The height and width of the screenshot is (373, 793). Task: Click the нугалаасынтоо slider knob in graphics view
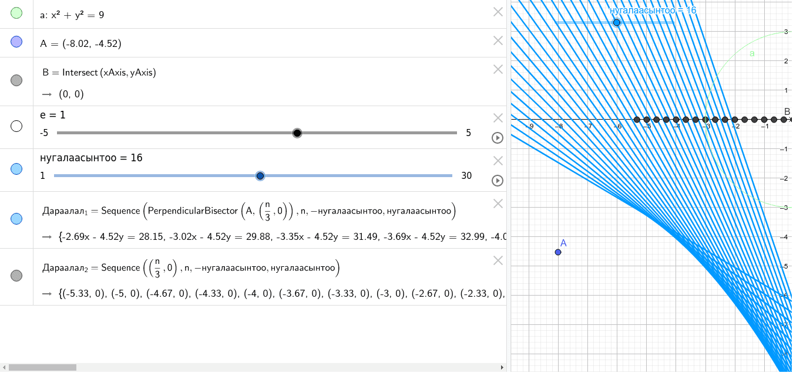[616, 22]
